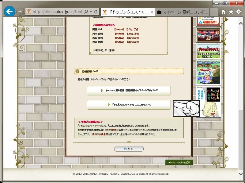This screenshot has width=245, height=183.
Task: Click the Refresh page icon
Action: coord(96,12)
